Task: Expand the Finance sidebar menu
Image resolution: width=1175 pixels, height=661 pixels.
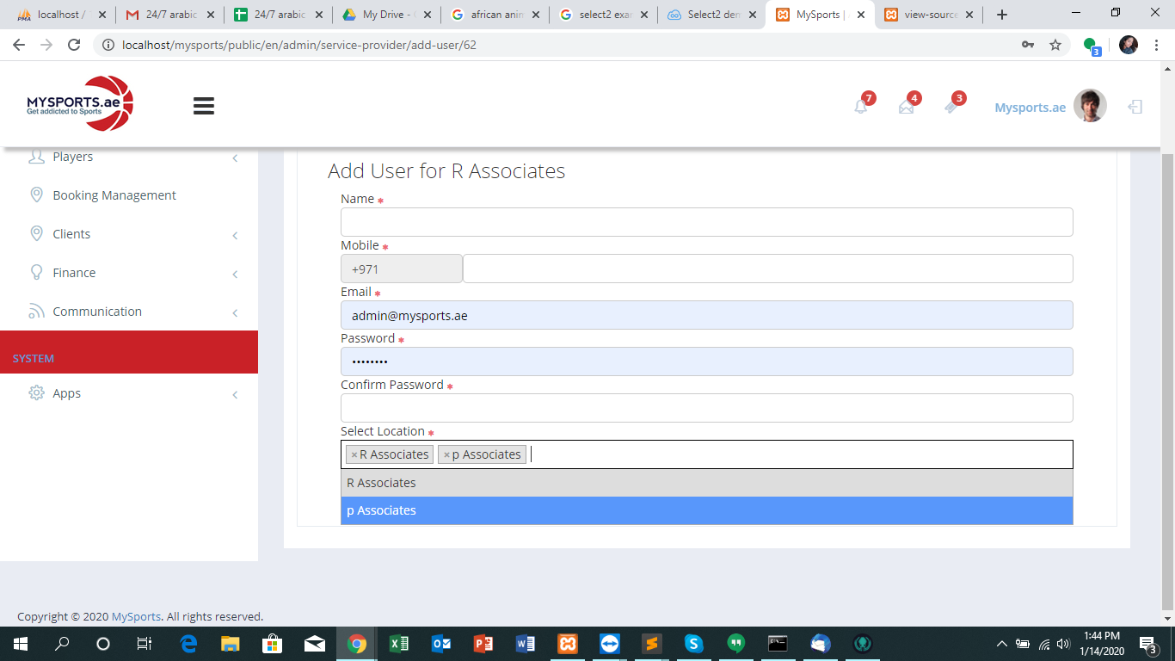Action: (74, 273)
